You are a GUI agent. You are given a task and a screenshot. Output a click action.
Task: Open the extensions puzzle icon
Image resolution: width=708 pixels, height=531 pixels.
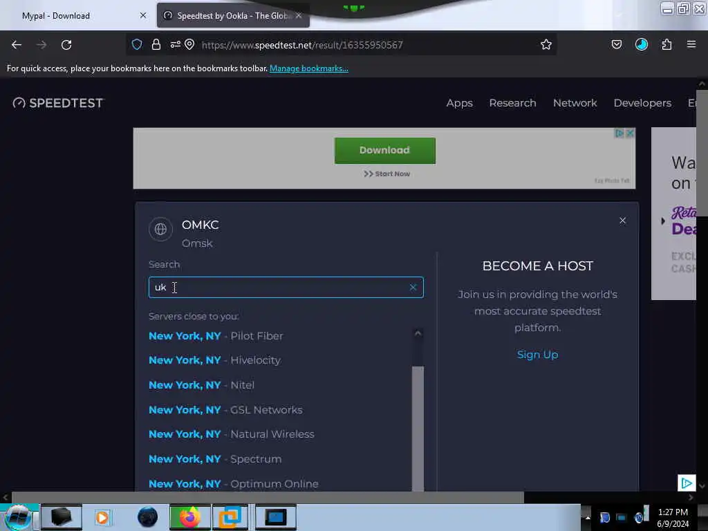[x=667, y=44]
